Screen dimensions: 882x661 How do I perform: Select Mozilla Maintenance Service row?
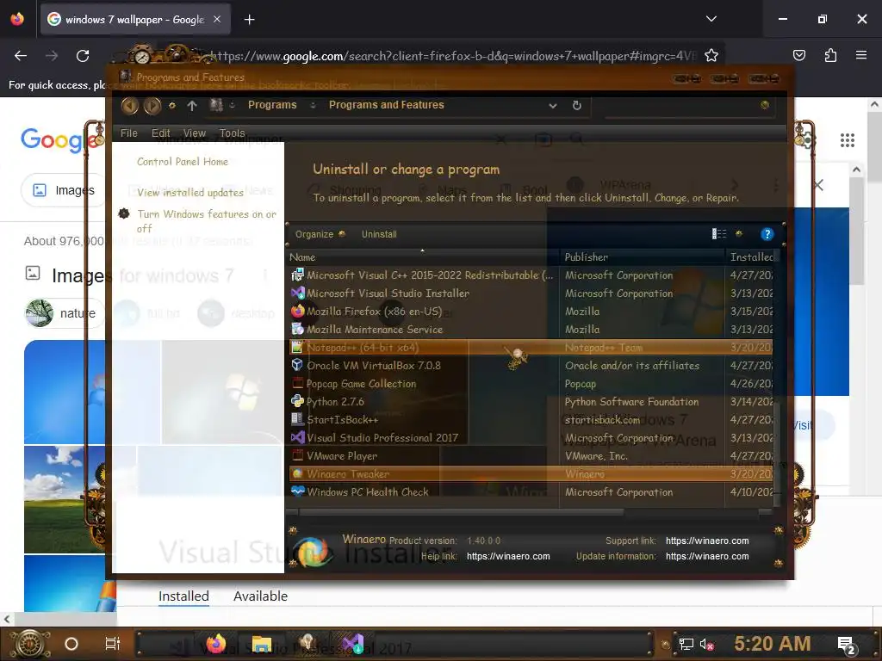pyautogui.click(x=531, y=330)
